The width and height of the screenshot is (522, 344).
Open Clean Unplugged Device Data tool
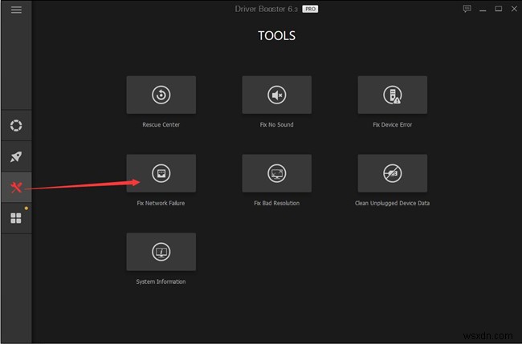(x=393, y=173)
